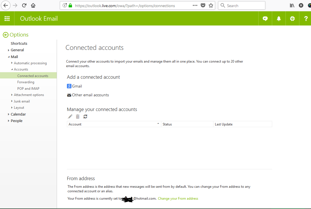Show site information icon in address bar

[65, 5]
